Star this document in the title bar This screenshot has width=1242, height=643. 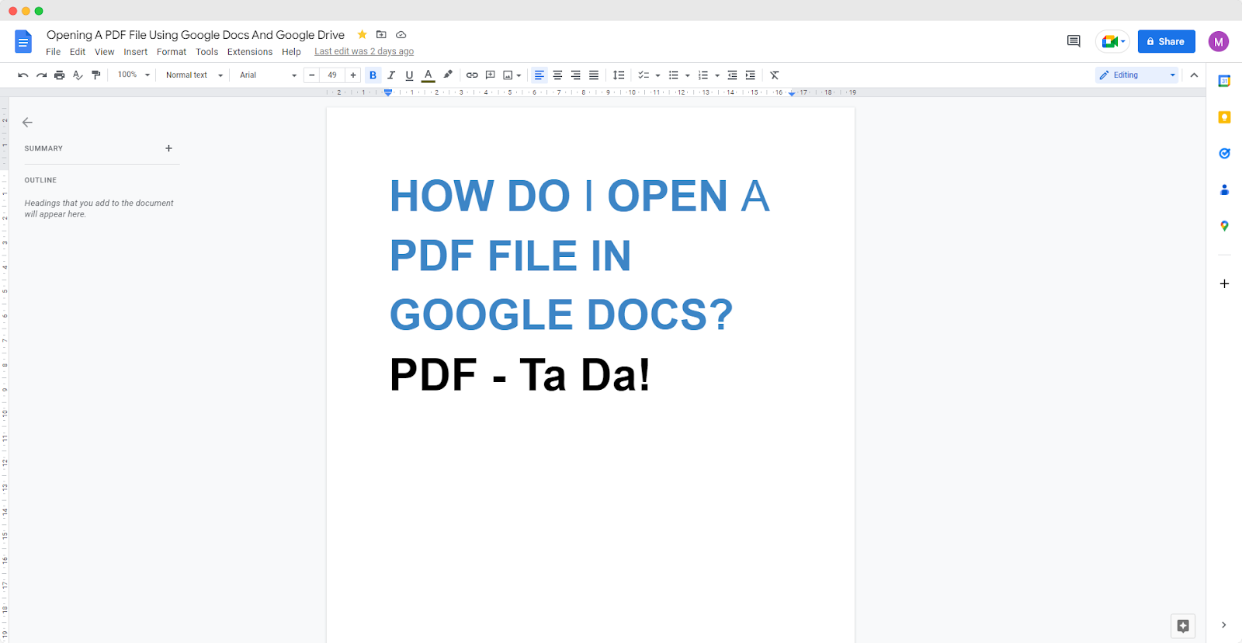point(362,34)
